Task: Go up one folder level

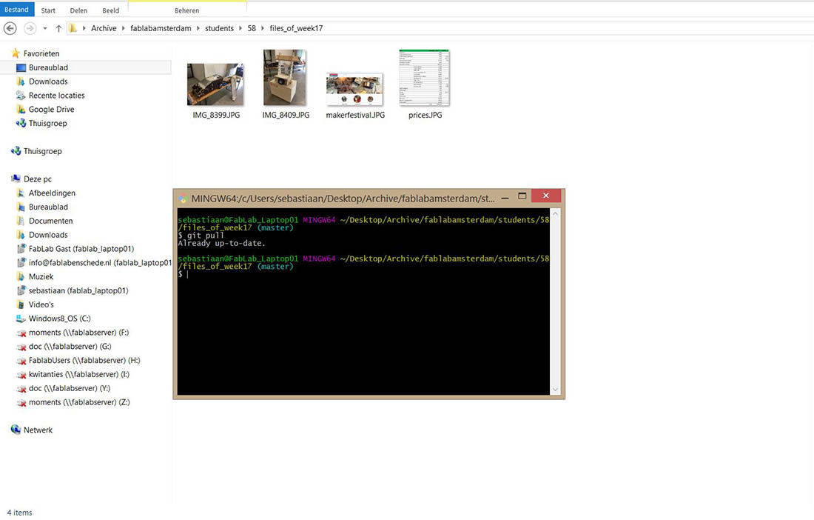Action: (x=58, y=28)
